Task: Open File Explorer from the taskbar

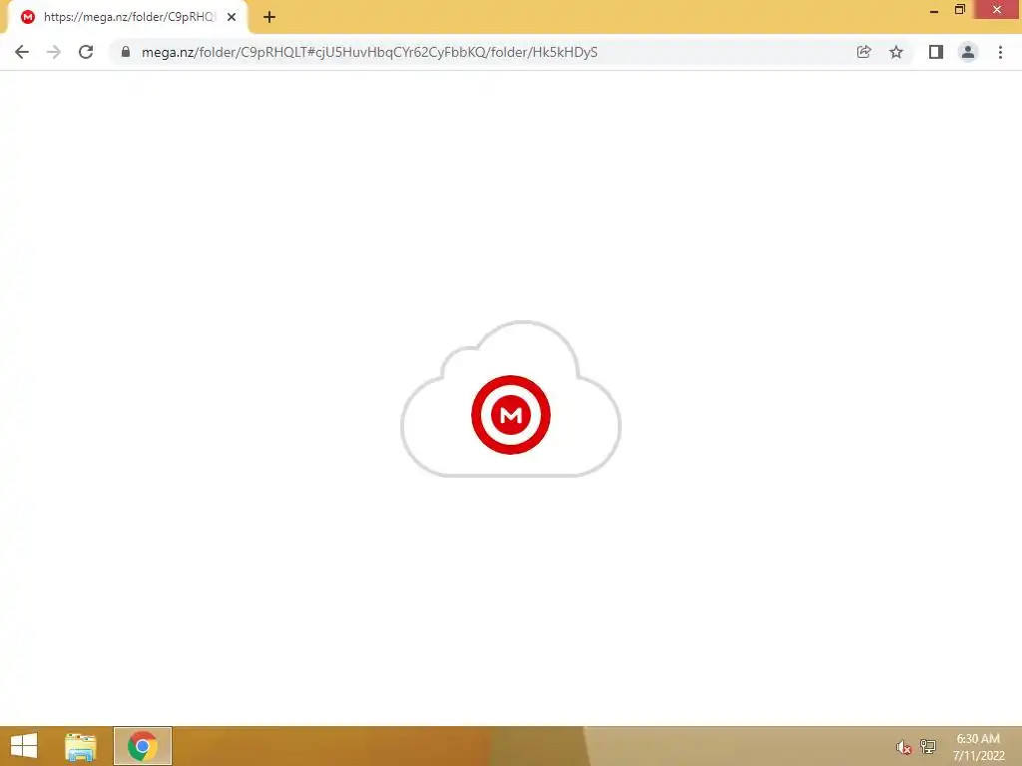Action: coord(81,746)
